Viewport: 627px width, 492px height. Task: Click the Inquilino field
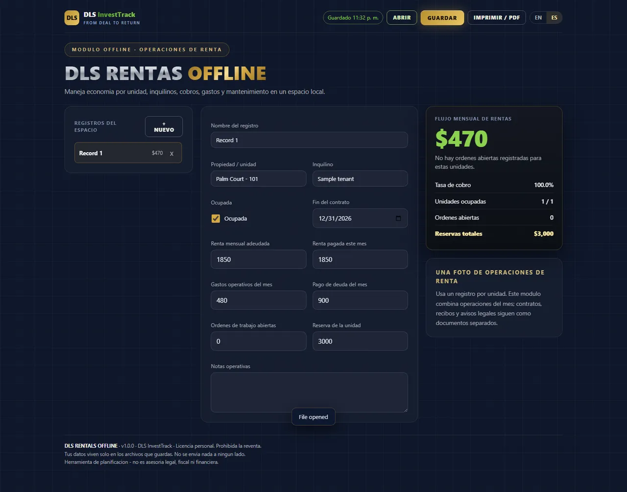360,179
